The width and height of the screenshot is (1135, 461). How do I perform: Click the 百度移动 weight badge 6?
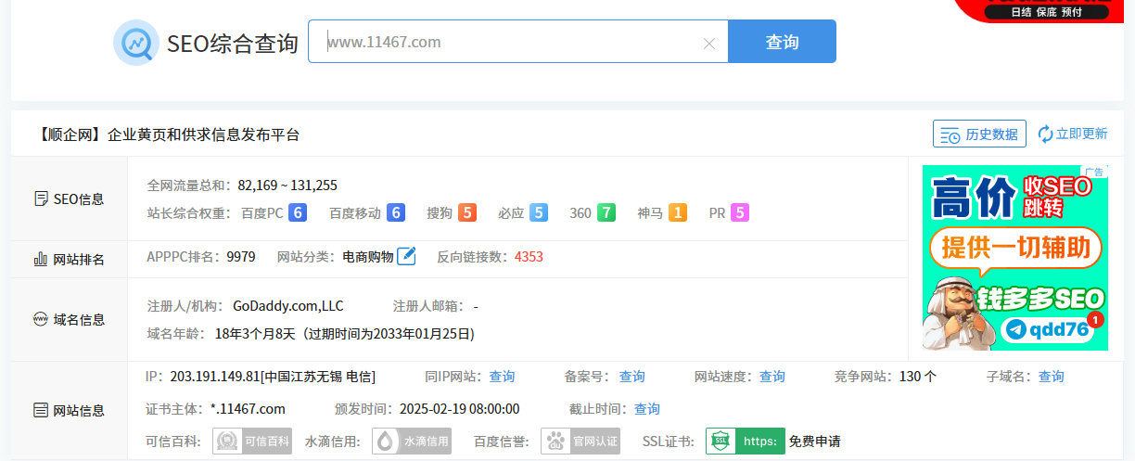pos(396,212)
